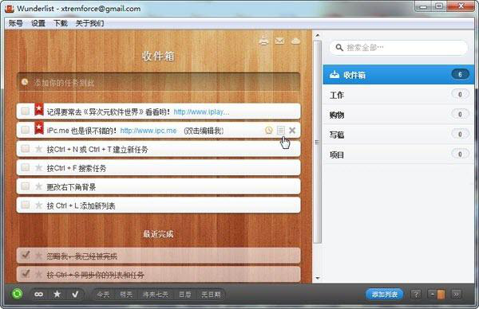
Task: Click the task list vertical scrollbar thumb
Action: click(318, 142)
